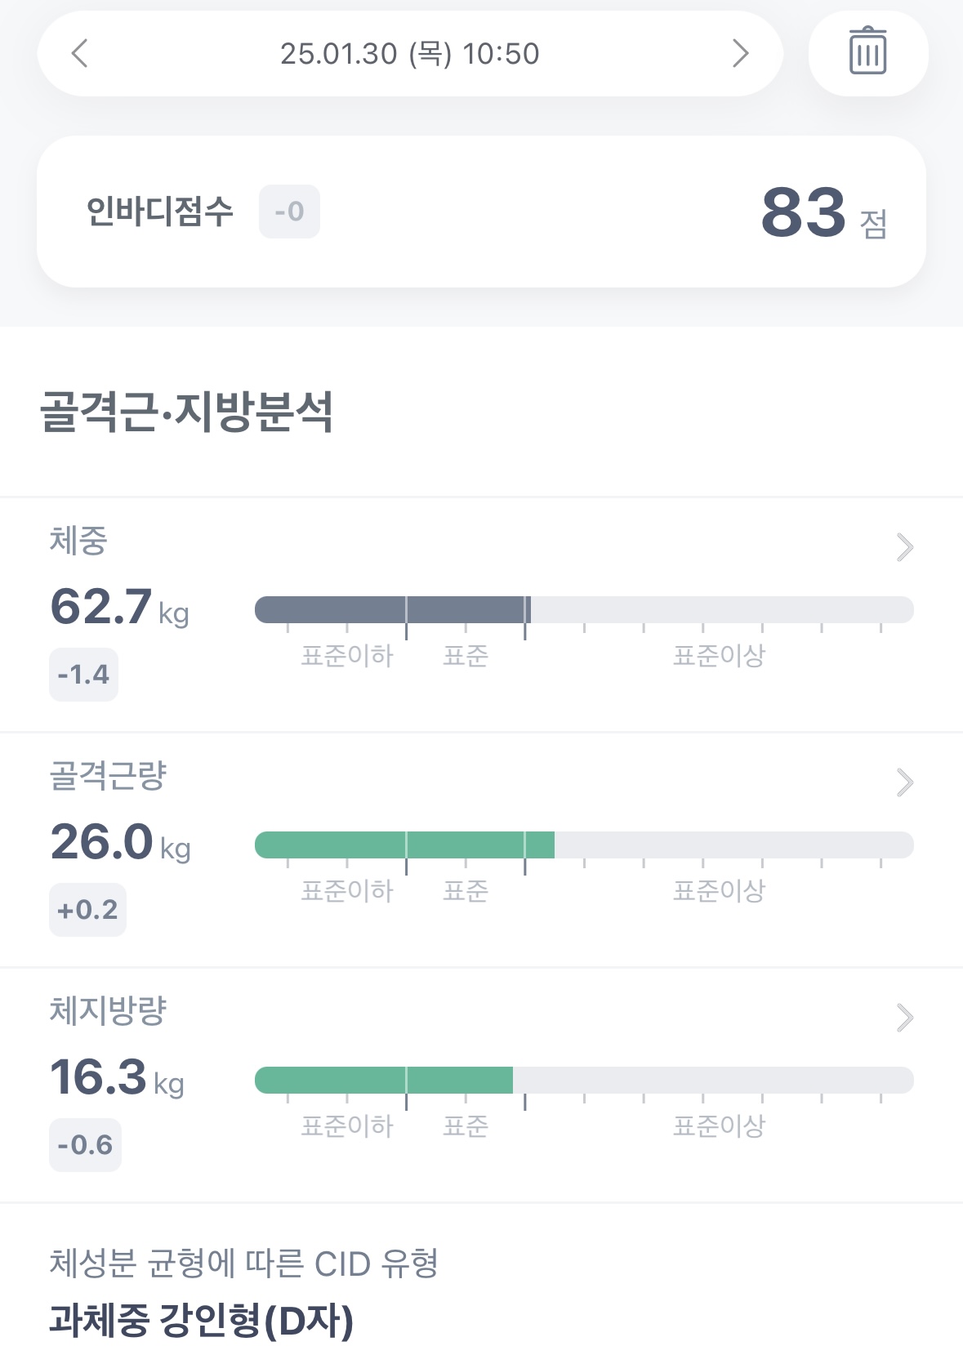
Task: Open the 25.01.30 (목) 10:50 date selector
Action: coord(409,54)
